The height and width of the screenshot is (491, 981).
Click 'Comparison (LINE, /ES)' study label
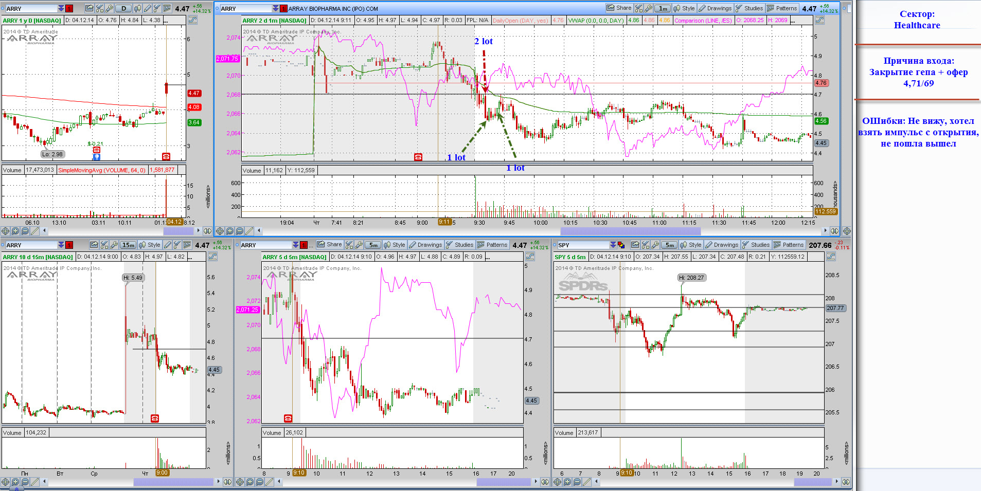tap(703, 21)
